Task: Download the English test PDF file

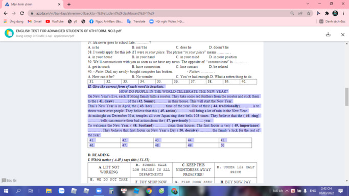Action: tap(328, 34)
